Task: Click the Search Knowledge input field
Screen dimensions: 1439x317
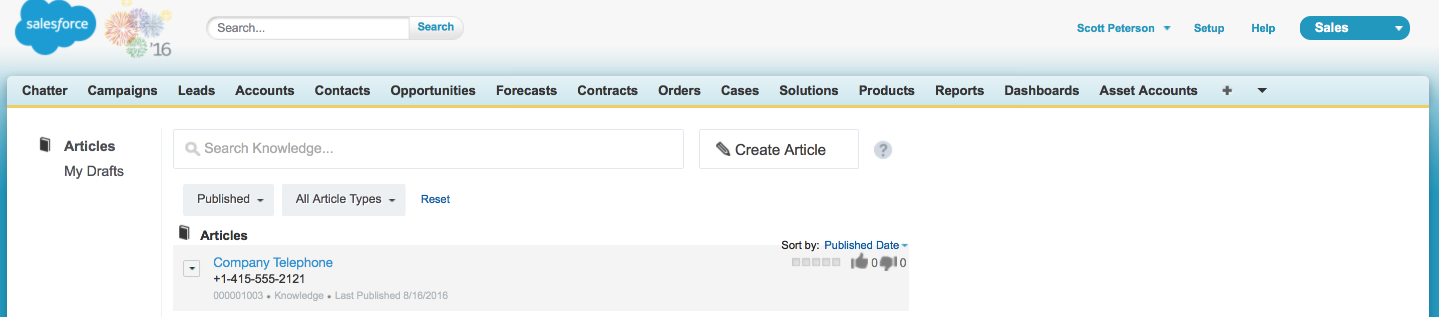Action: point(436,148)
